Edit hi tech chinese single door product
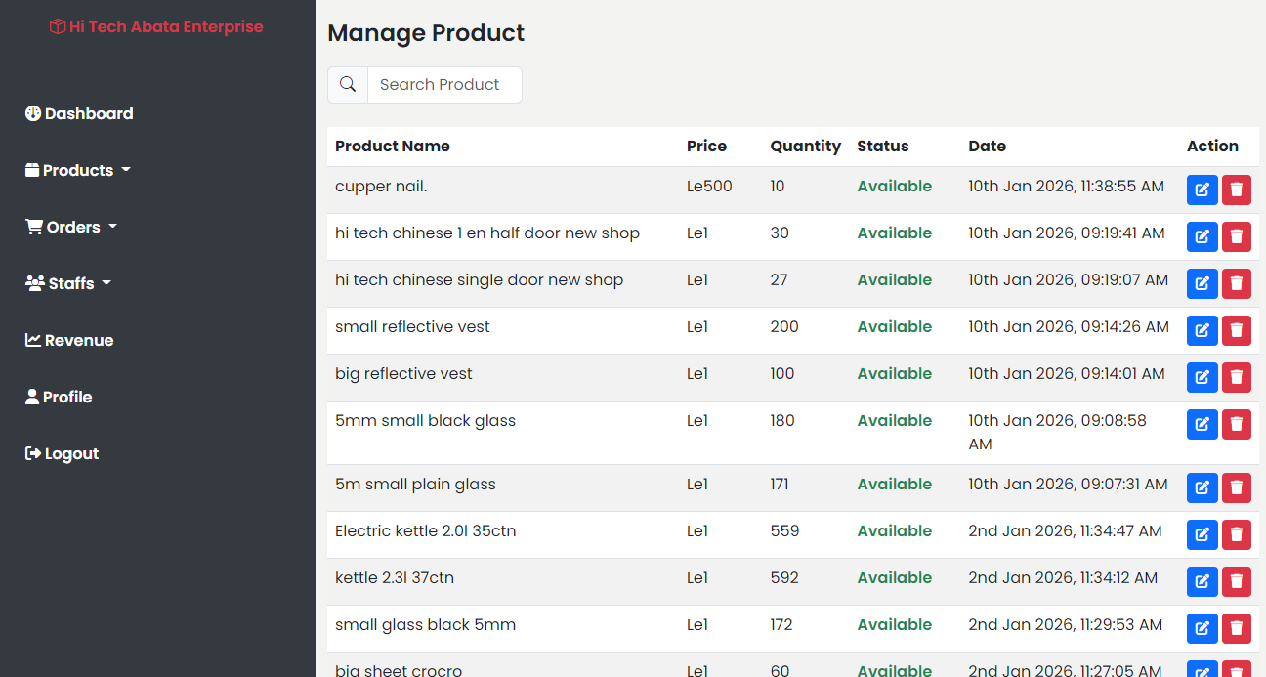The image size is (1266, 677). 1202,283
